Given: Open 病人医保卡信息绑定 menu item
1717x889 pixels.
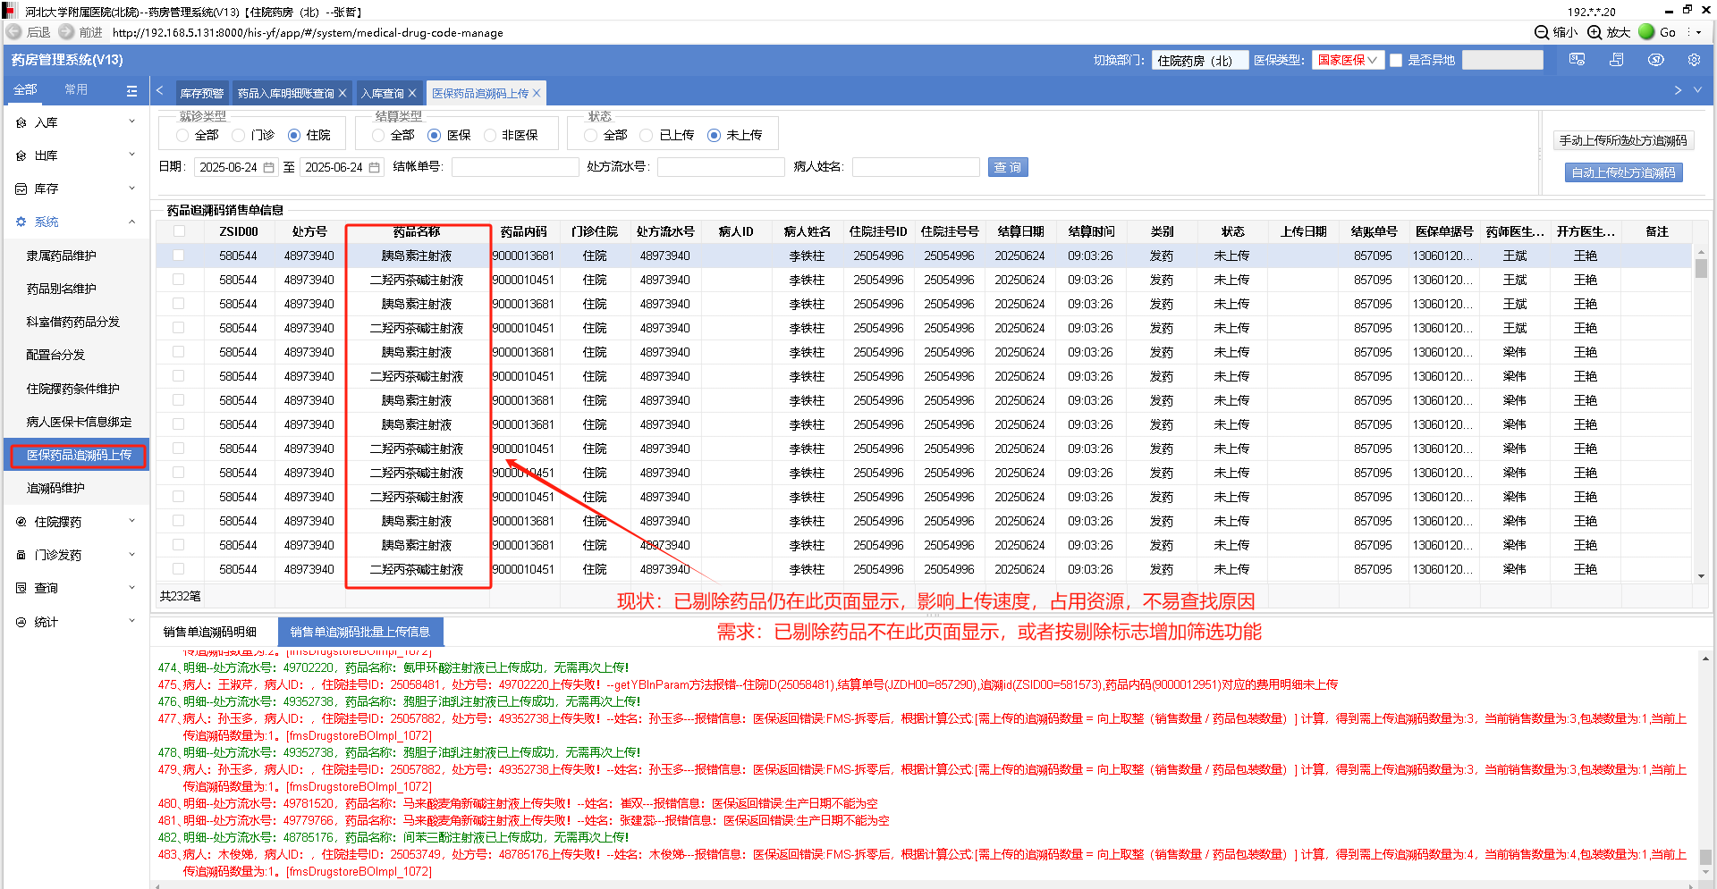Looking at the screenshot, I should pyautogui.click(x=79, y=422).
